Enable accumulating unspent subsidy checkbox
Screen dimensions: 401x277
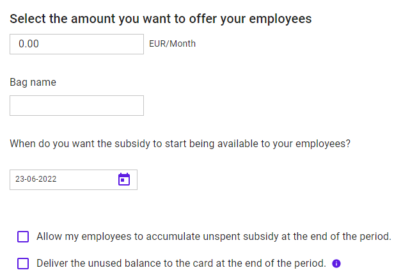coord(23,237)
